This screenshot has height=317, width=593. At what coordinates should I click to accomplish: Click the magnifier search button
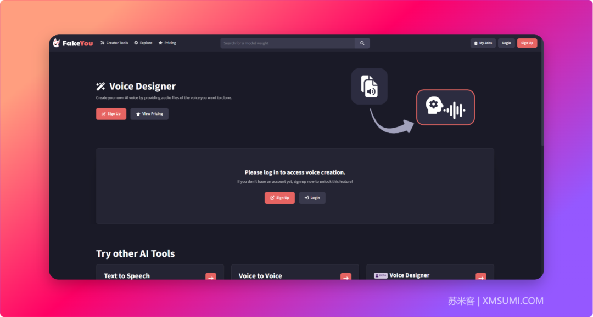point(362,43)
